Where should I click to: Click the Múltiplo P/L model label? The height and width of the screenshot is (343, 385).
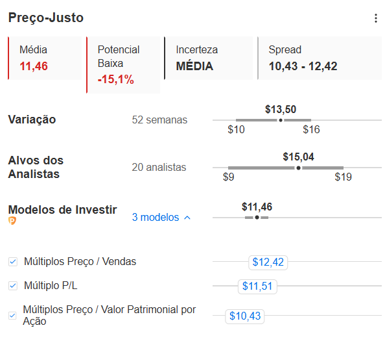[51, 286]
